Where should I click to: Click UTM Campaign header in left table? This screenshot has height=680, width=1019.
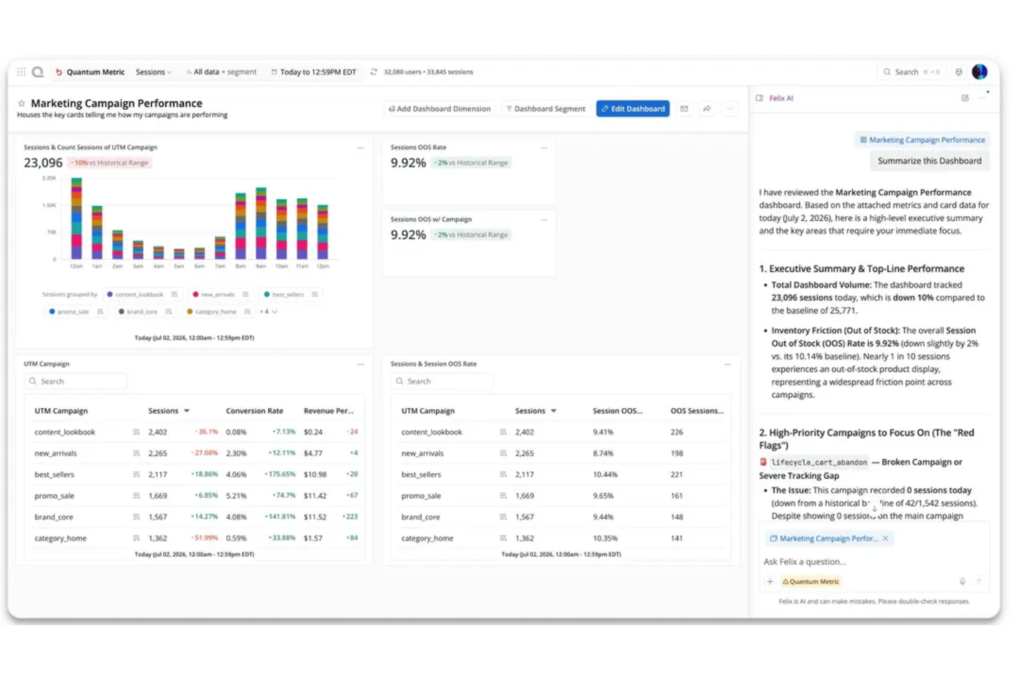[x=61, y=411]
